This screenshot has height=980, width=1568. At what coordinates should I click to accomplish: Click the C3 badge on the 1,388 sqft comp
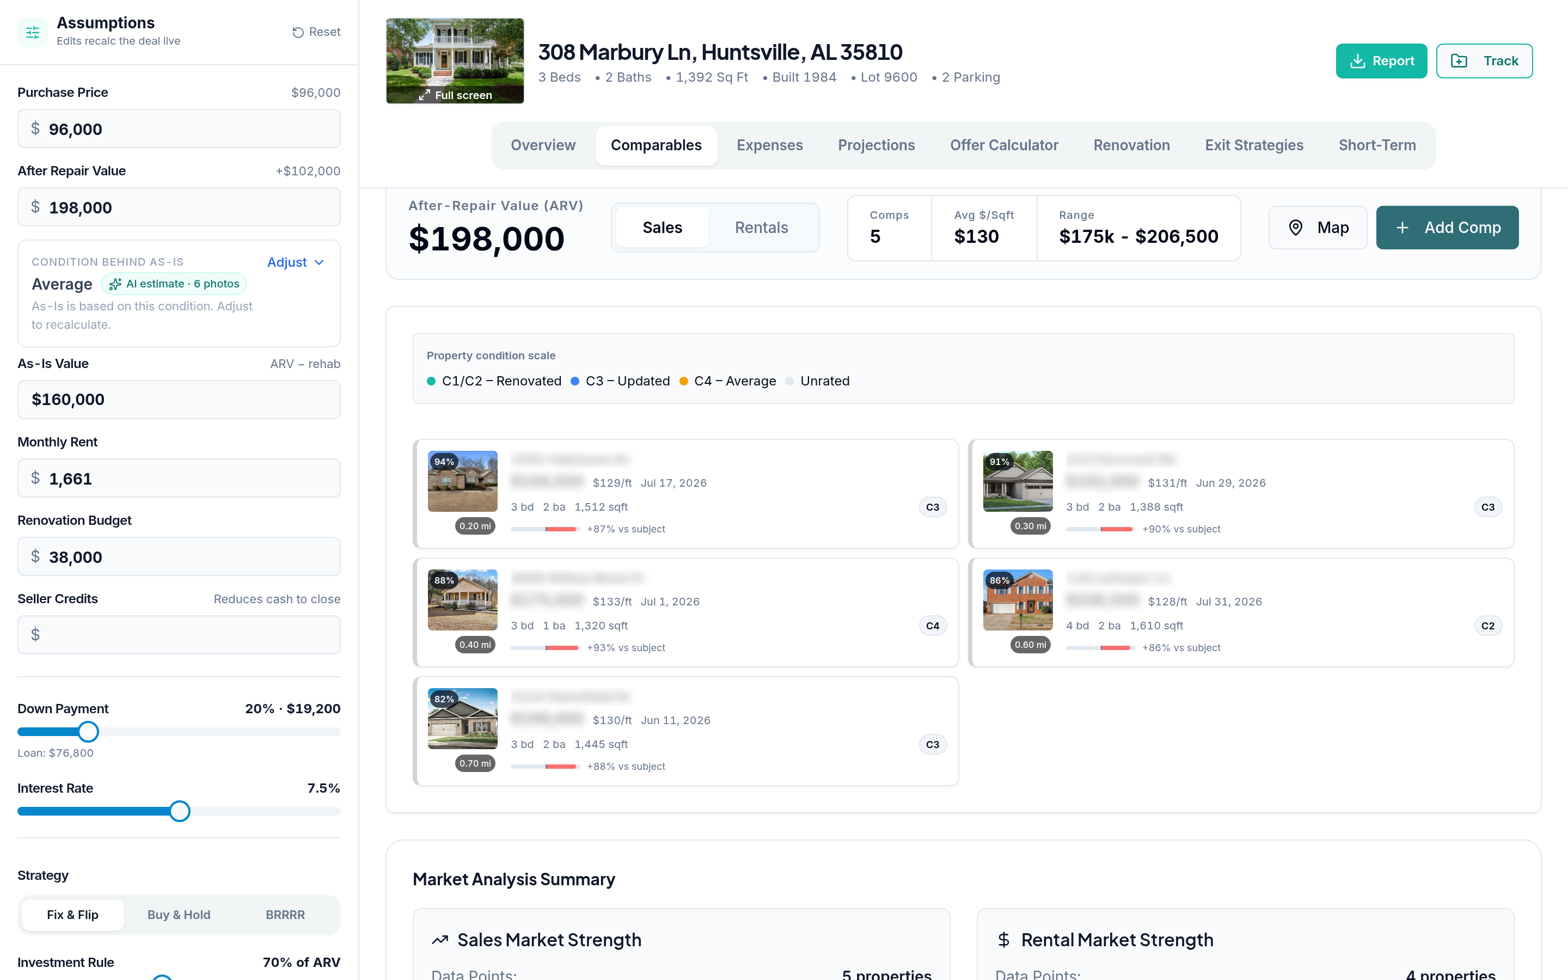pyautogui.click(x=1487, y=507)
